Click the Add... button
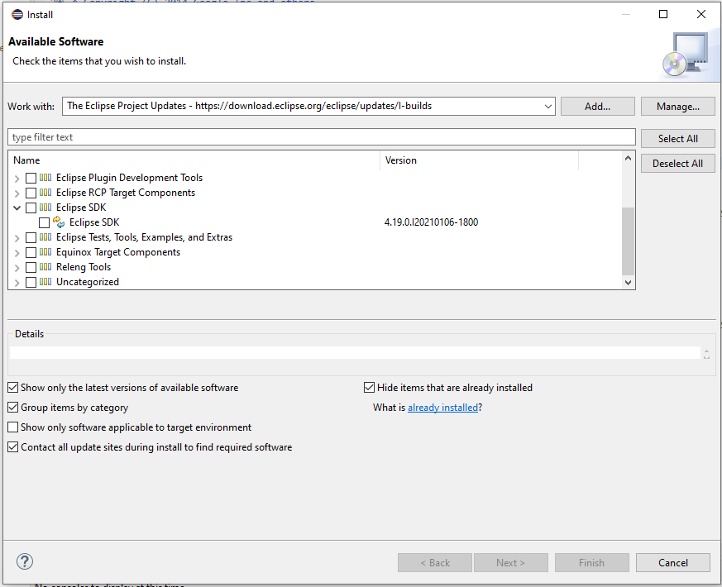This screenshot has height=587, width=722. 598,107
